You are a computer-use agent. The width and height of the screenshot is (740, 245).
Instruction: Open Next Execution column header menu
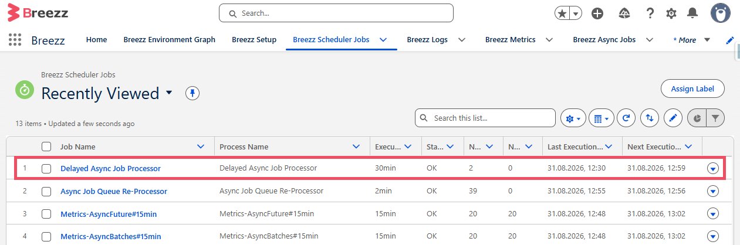(688, 147)
